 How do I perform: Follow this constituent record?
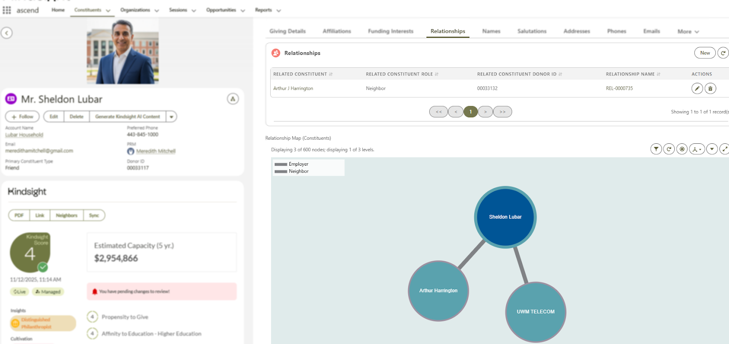22,116
